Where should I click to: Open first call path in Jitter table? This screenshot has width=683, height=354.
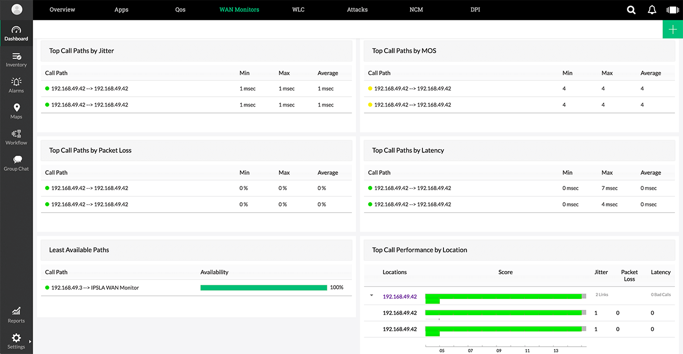click(90, 89)
